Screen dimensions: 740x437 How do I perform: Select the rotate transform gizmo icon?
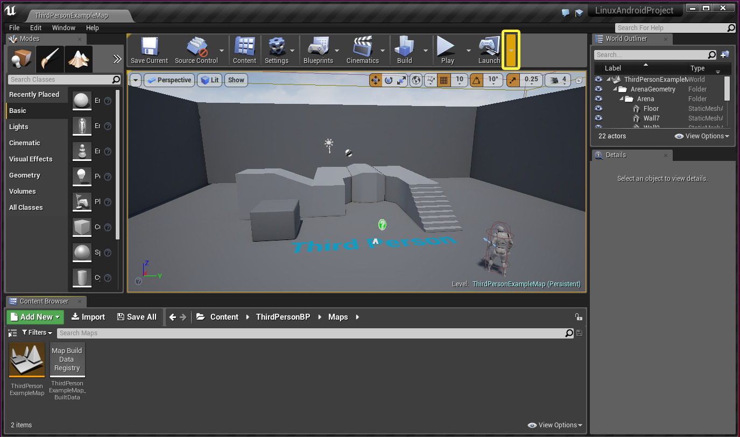(x=389, y=80)
